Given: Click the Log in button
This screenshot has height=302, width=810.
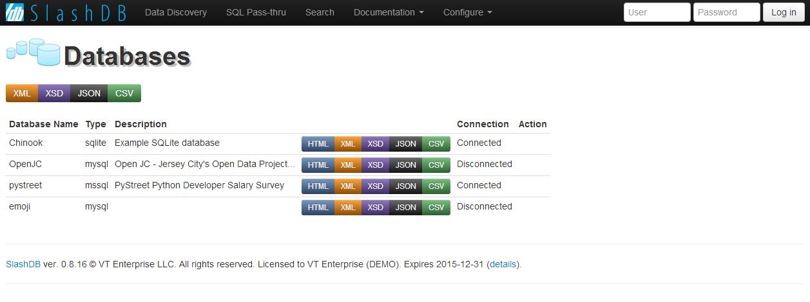Looking at the screenshot, I should point(784,12).
